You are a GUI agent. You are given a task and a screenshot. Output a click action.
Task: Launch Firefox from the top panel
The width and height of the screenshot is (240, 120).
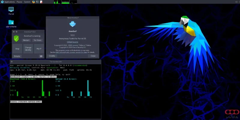click(34, 2)
